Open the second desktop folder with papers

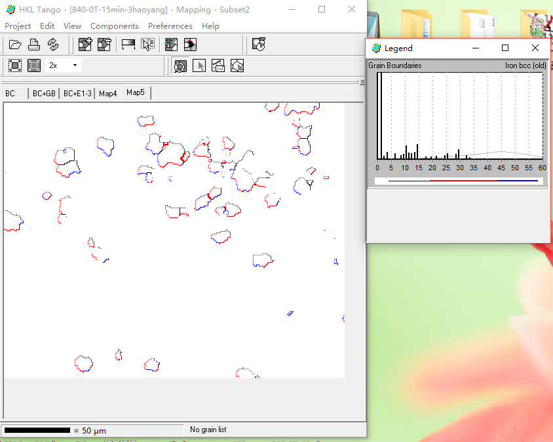pos(477,24)
